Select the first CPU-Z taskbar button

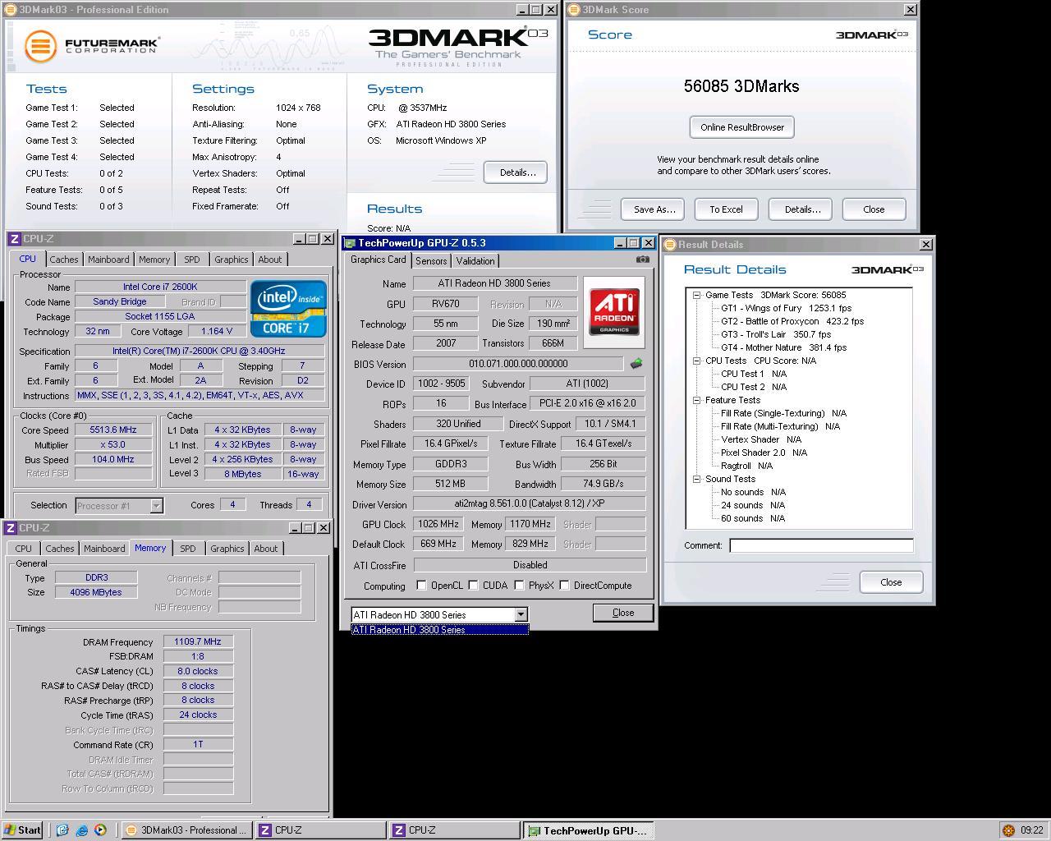pyautogui.click(x=320, y=830)
